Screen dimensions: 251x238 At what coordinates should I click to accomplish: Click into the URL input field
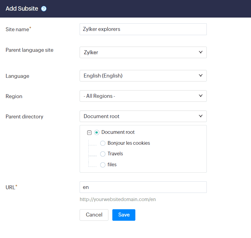coord(143,187)
